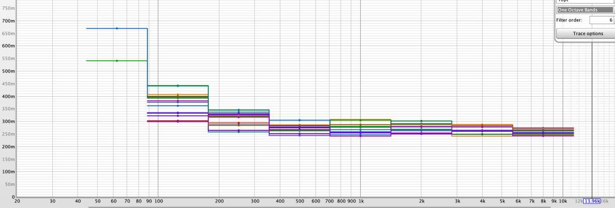615x208 pixels.
Task: Click the 10k label on frequency axis
Action: [x=563, y=200]
